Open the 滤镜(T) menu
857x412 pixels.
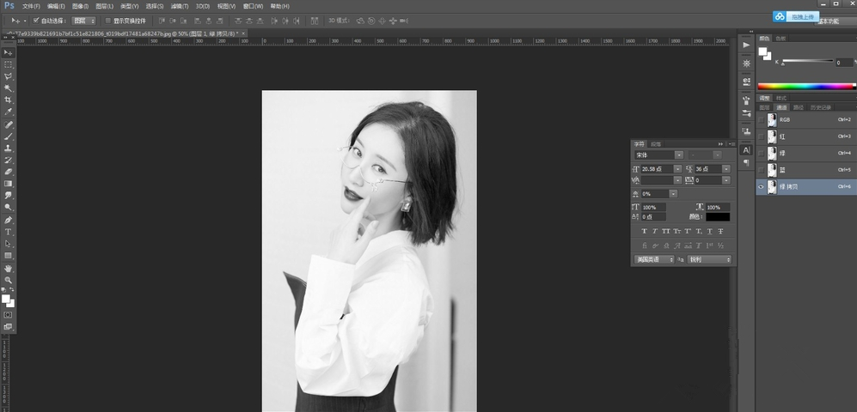(x=181, y=6)
